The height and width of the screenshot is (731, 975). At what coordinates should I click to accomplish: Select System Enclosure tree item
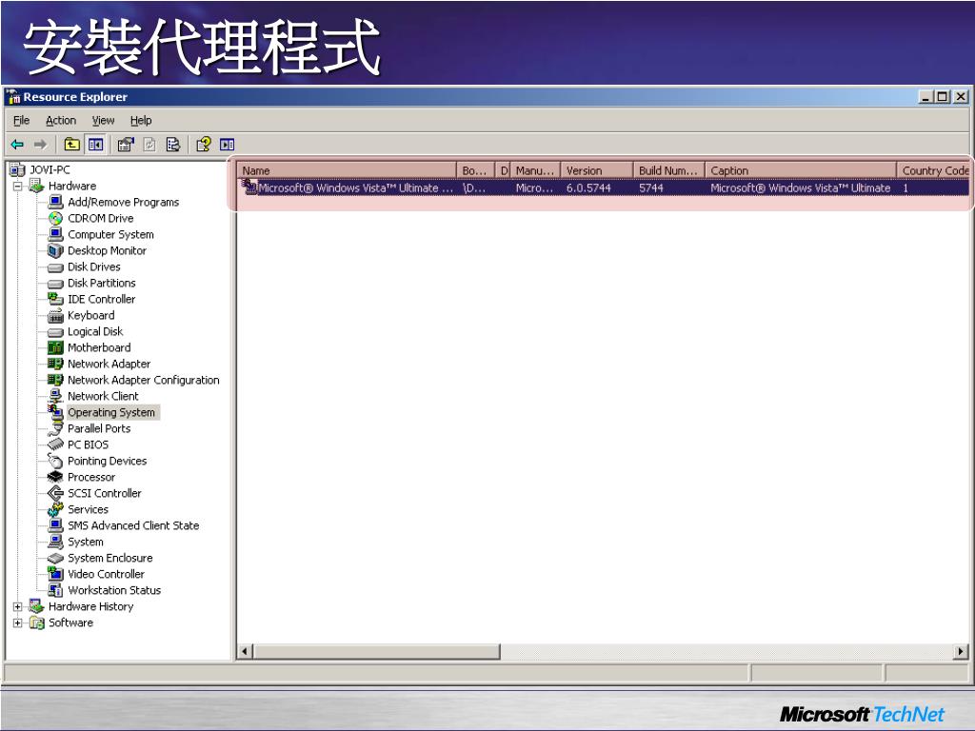(x=110, y=558)
